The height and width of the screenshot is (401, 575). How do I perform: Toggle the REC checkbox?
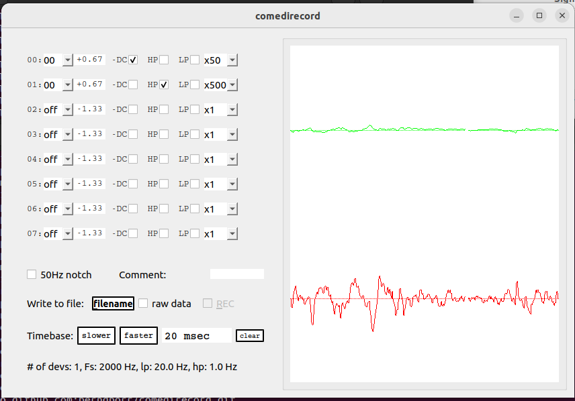tap(208, 303)
